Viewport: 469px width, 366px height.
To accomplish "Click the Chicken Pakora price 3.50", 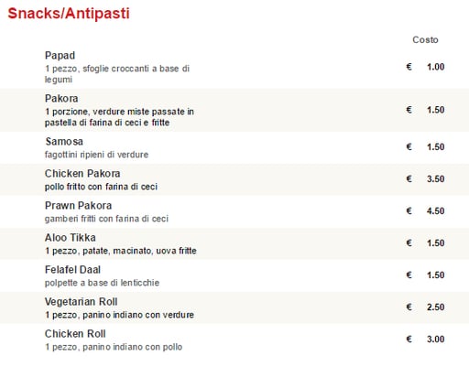I will (435, 178).
